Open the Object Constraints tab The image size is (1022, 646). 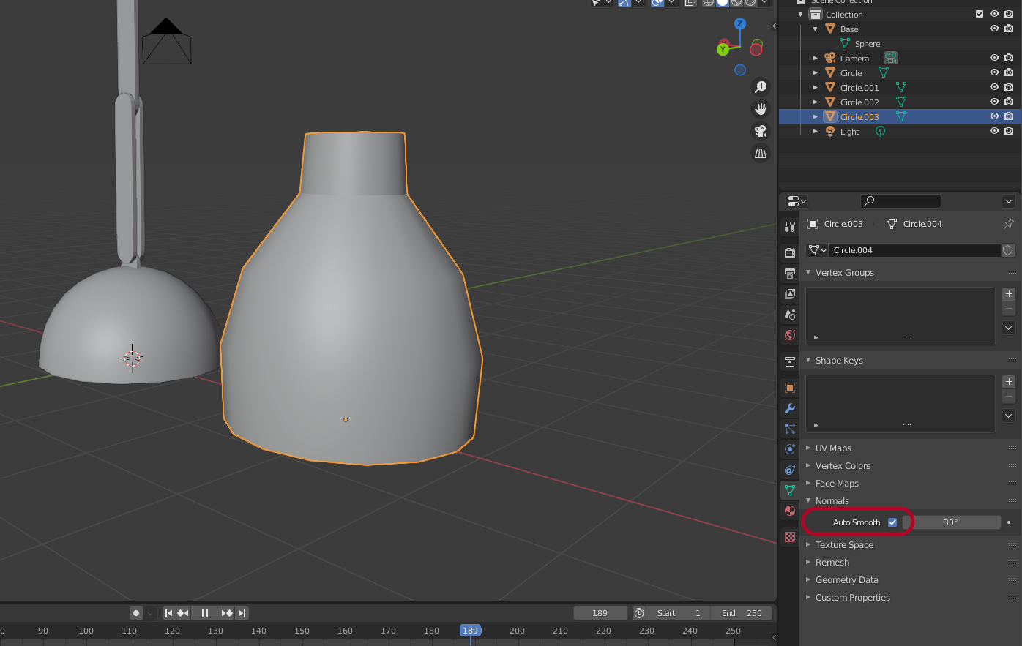tap(790, 470)
